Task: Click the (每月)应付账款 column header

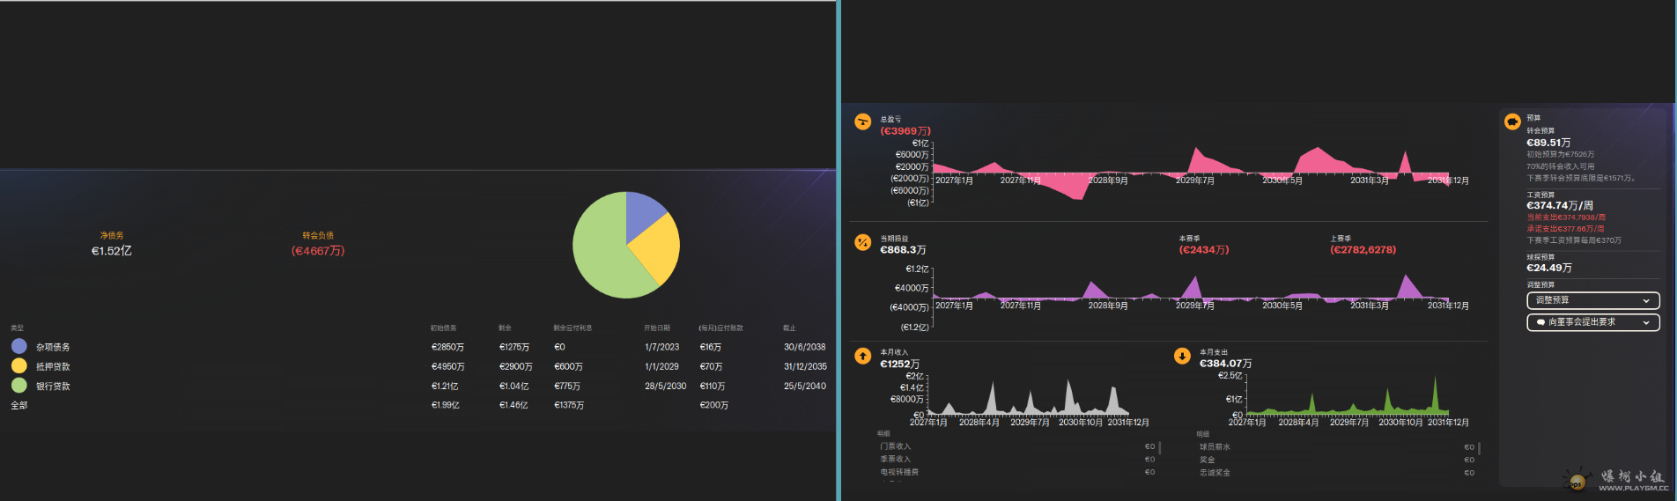Action: point(720,328)
